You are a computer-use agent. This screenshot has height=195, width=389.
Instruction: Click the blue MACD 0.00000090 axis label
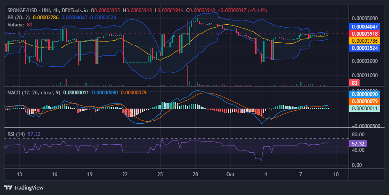(365, 94)
